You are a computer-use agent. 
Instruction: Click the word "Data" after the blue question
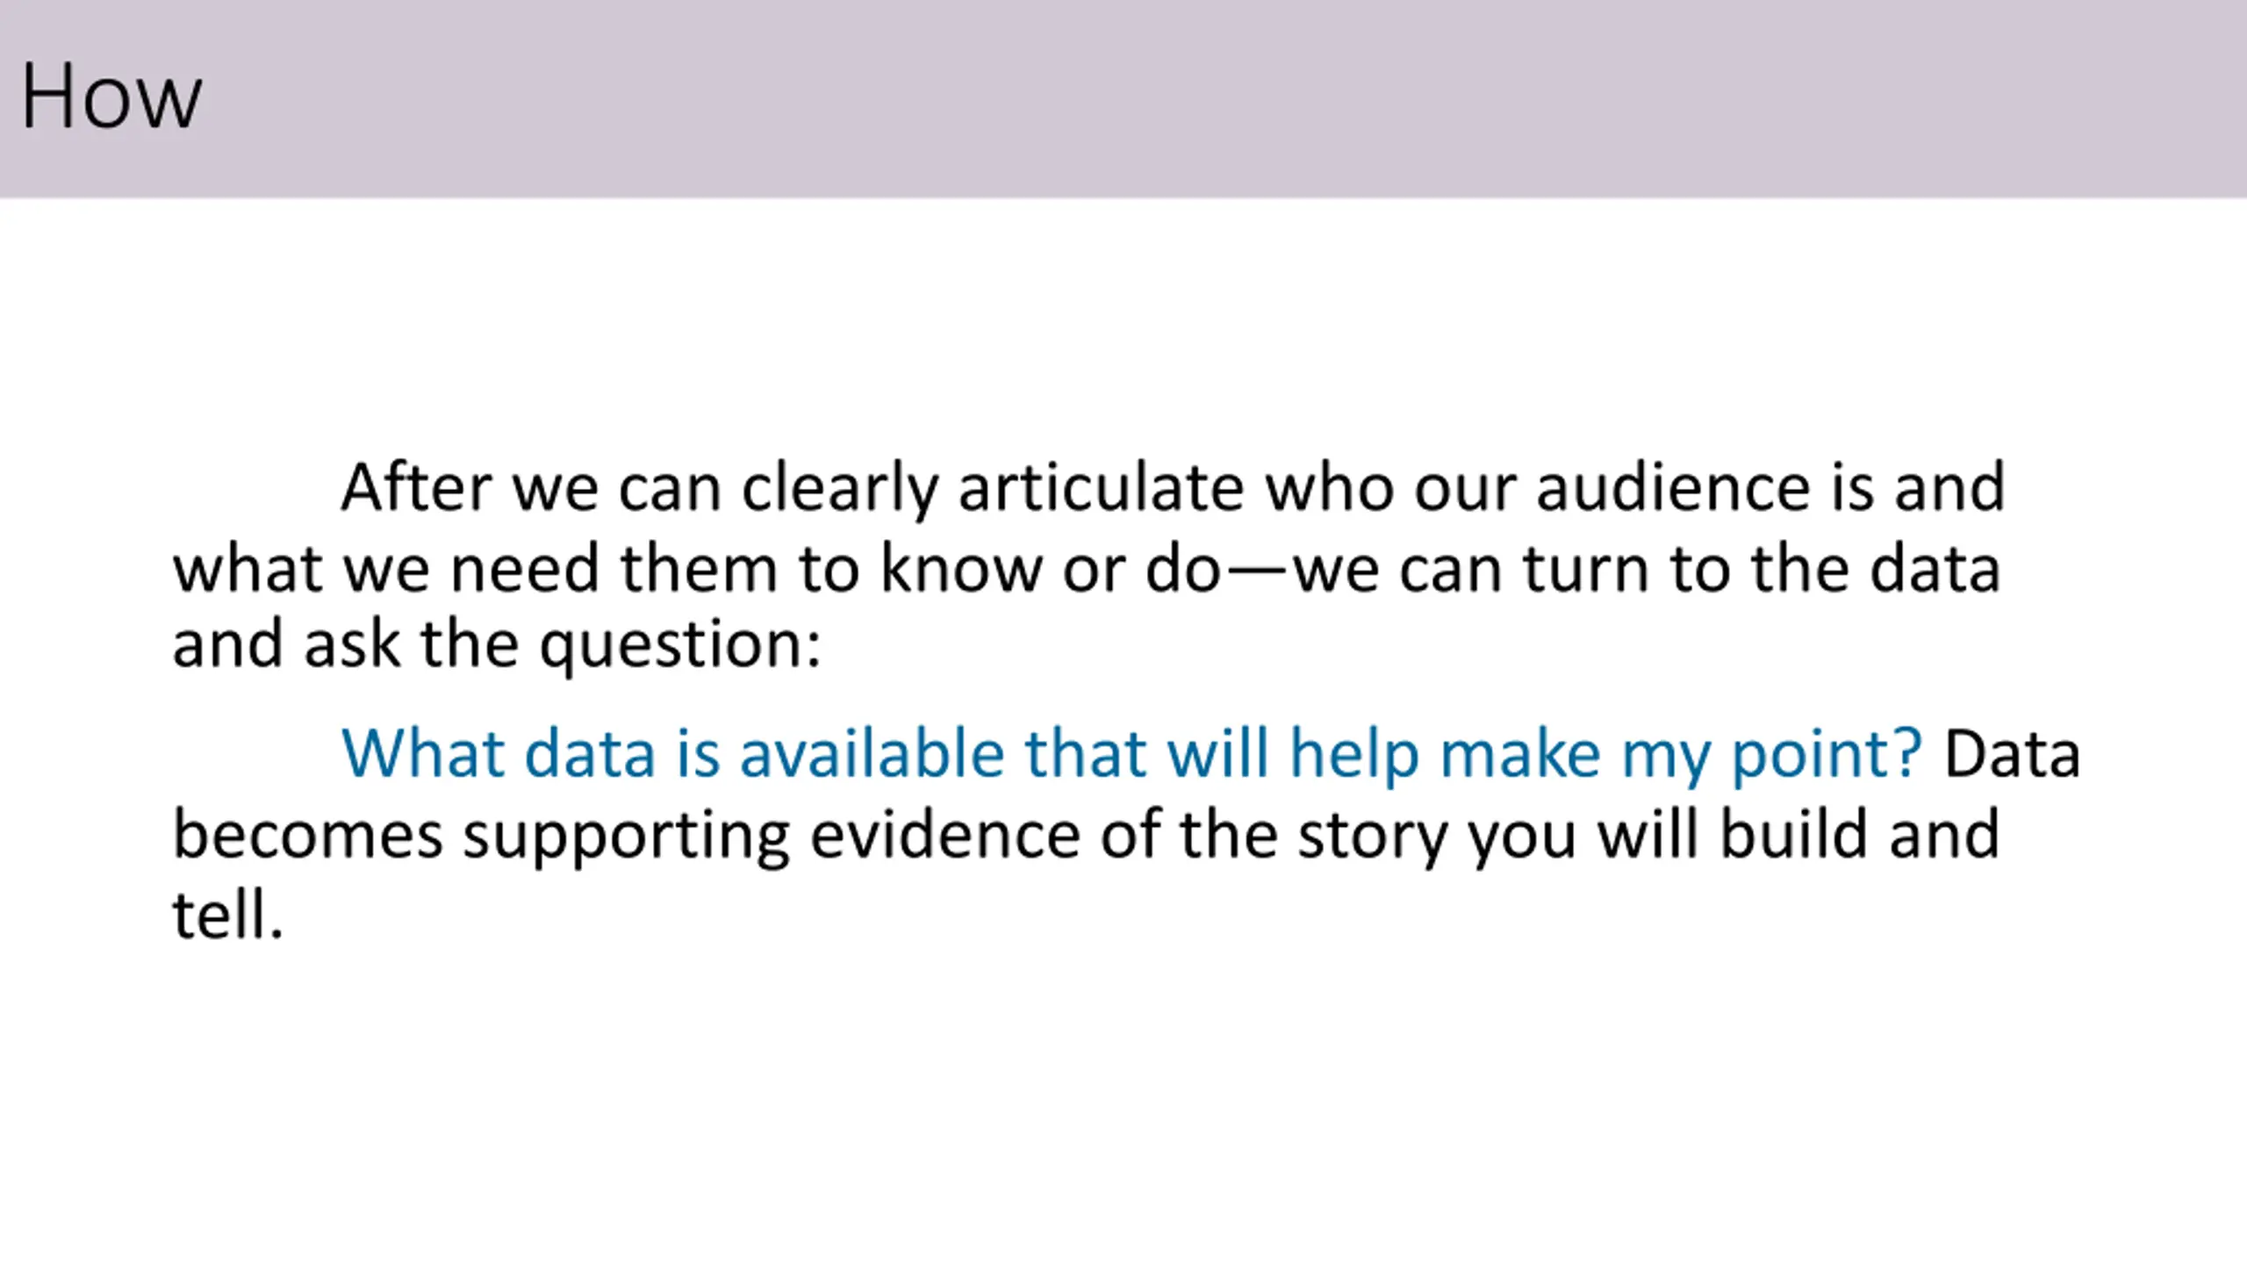click(x=2012, y=753)
